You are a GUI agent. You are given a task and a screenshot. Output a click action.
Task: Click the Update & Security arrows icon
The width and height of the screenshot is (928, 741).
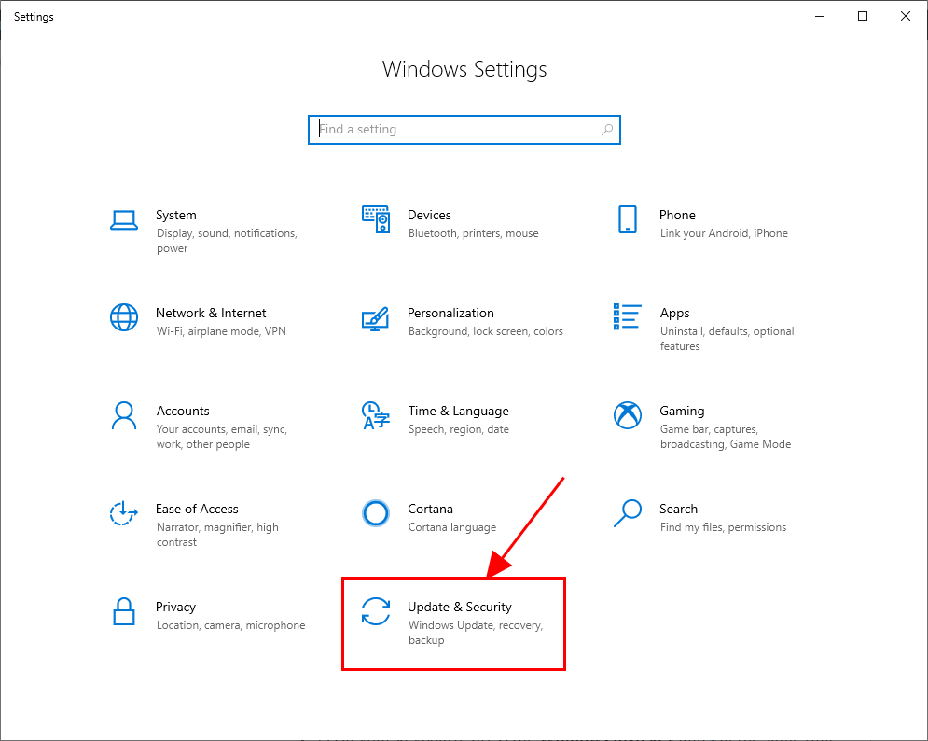tap(376, 611)
